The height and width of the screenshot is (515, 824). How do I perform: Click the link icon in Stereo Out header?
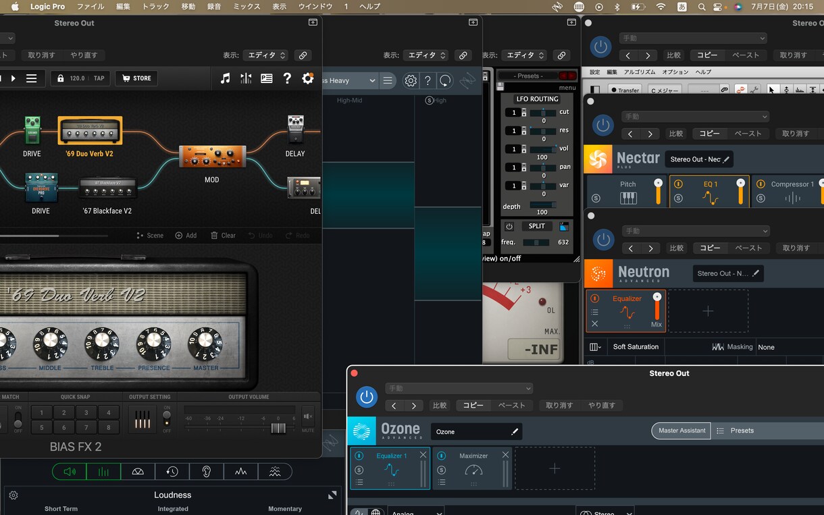pyautogui.click(x=303, y=55)
